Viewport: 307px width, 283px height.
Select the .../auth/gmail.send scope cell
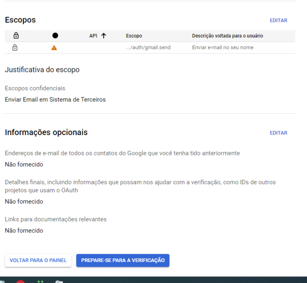pos(148,47)
